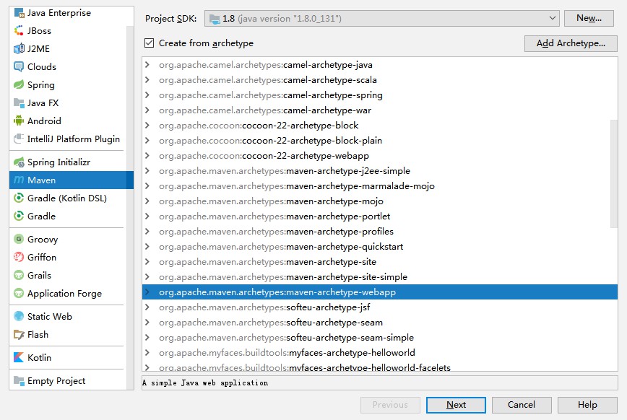Click archetype list vertical scrollbar
627x420 pixels.
tap(614, 174)
